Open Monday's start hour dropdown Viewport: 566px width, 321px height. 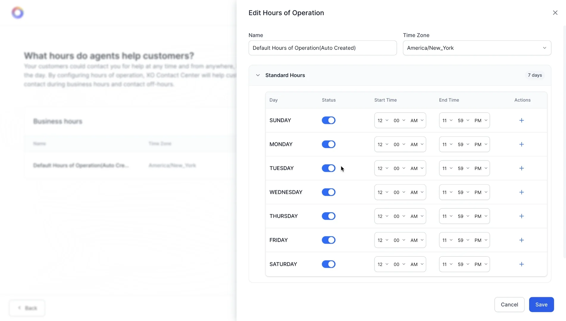[x=383, y=144]
